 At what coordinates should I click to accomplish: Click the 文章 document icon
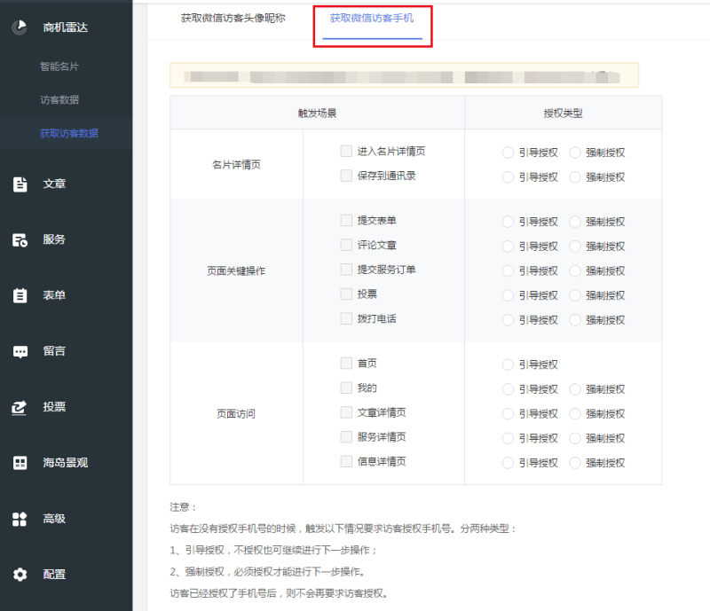tap(20, 184)
